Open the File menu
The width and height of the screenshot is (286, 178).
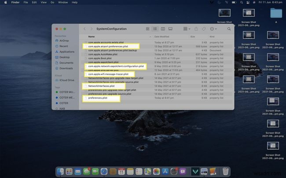26,2
